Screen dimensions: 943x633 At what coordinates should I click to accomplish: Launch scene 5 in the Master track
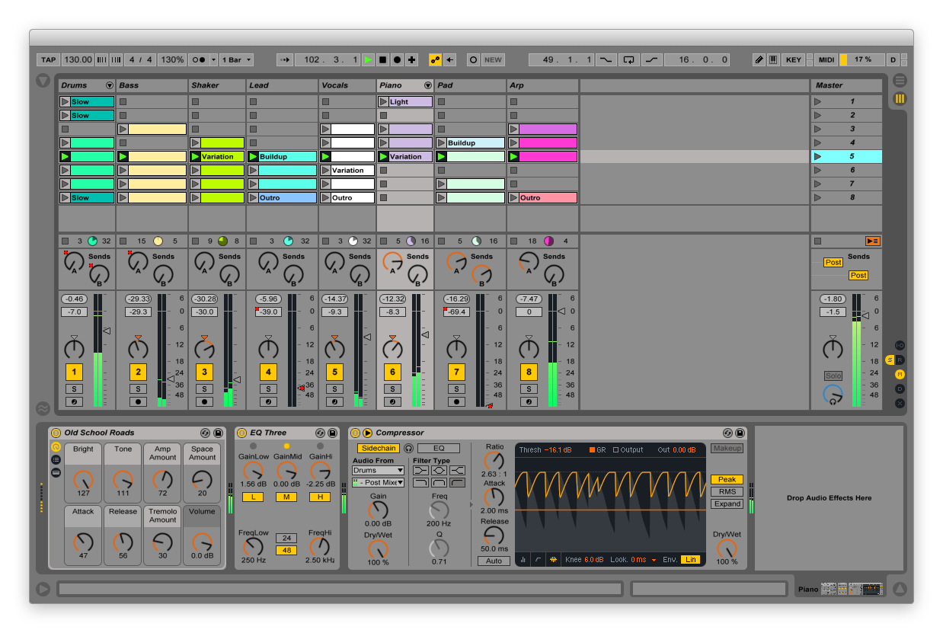[x=819, y=157]
